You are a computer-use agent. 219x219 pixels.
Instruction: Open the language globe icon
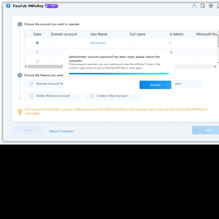click(211, 6)
